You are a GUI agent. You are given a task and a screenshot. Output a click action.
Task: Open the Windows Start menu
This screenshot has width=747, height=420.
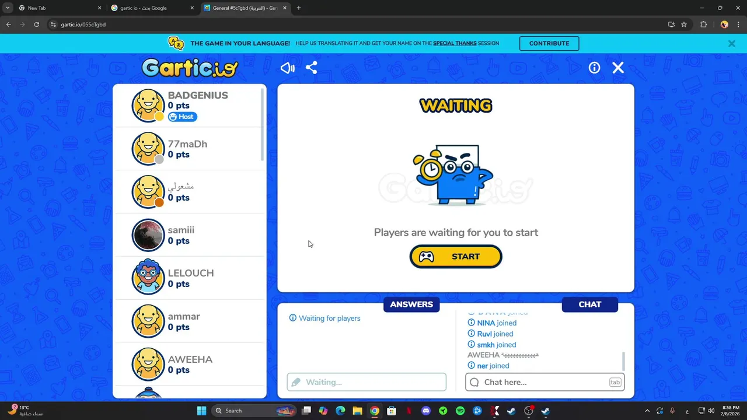click(x=201, y=411)
